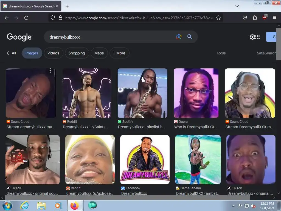Open the TikTok credit card thumbnail
Screen dimensions: 281x211
pos(33,160)
